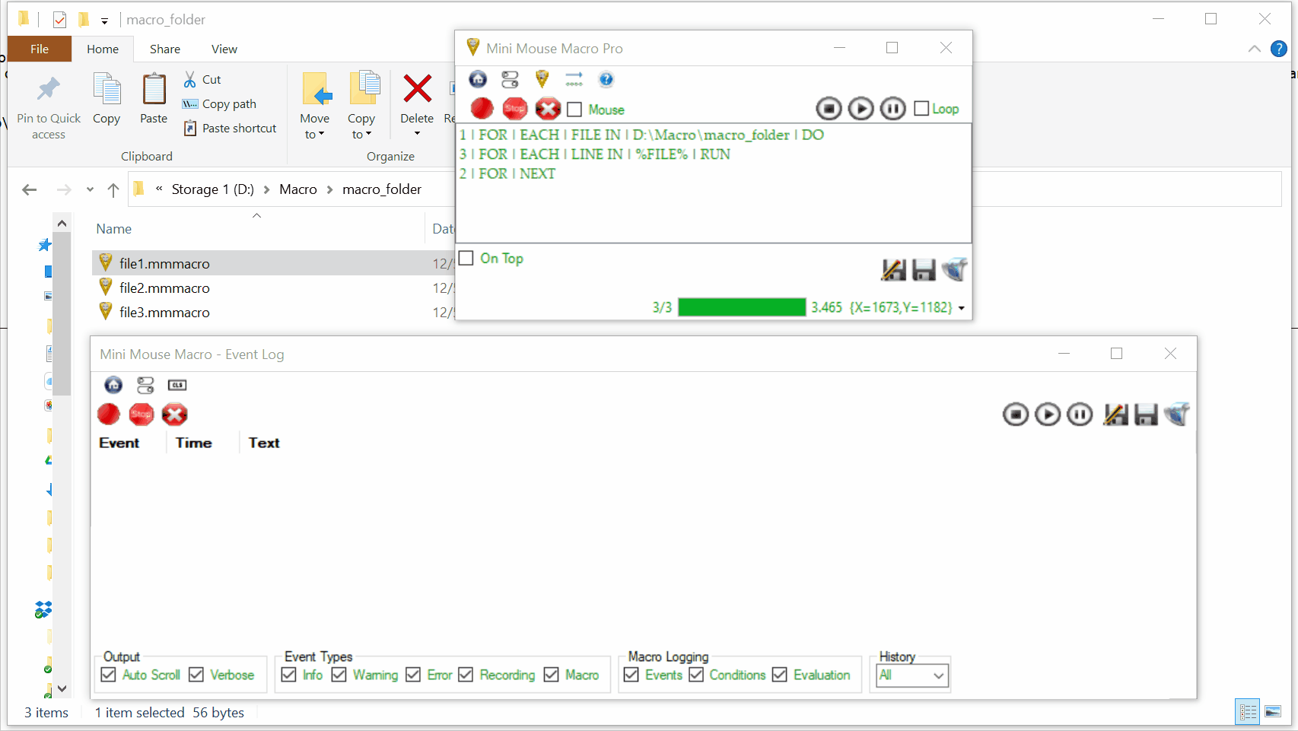Open the History dropdown set to All

pyautogui.click(x=912, y=675)
